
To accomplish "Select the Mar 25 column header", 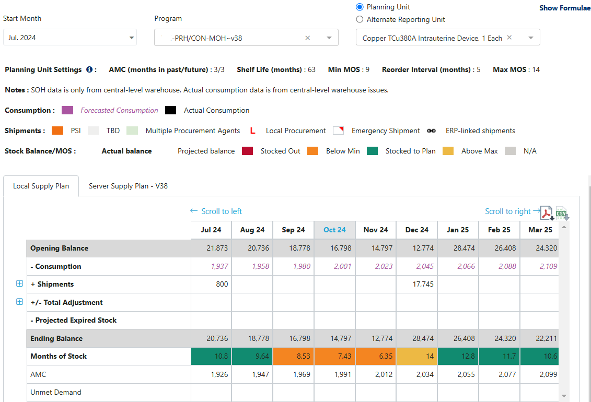I will 540,230.
